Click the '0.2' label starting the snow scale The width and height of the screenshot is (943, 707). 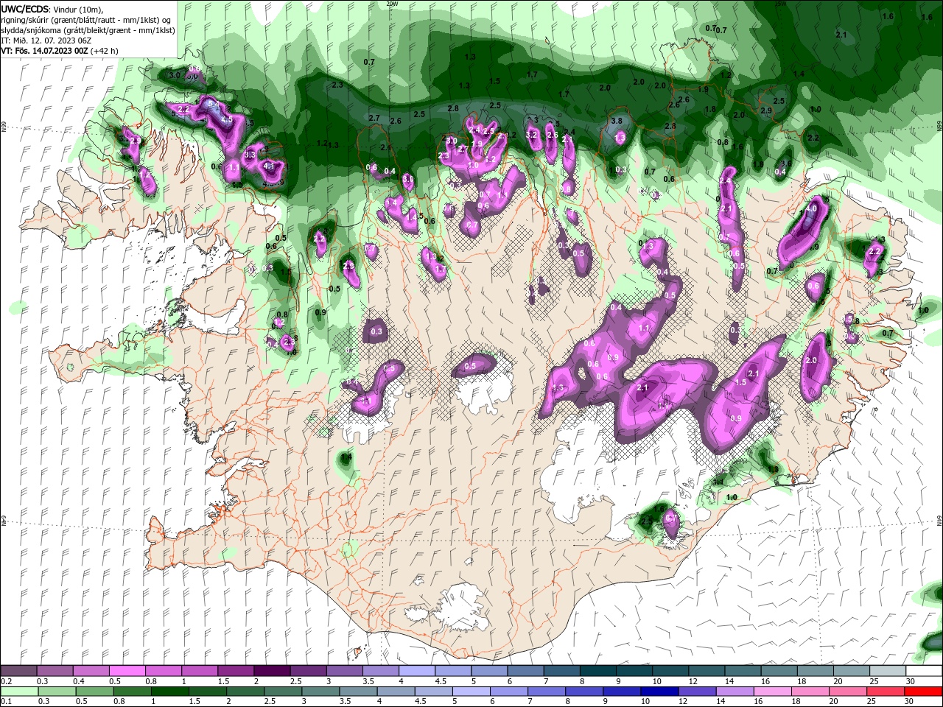tap(6, 681)
